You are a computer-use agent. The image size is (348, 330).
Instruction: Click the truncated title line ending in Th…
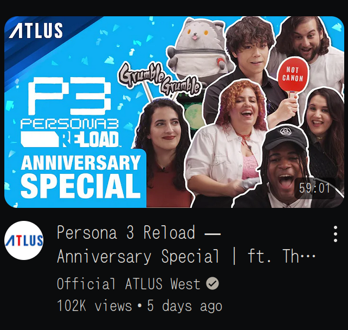pos(186,256)
